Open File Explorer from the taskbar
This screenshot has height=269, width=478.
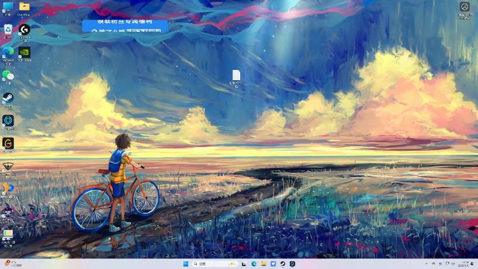pyautogui.click(x=263, y=264)
